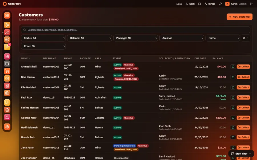257x160 pixels.
Task: Open the dashboard grid icon in sidebar
Action: [x=7, y=15]
